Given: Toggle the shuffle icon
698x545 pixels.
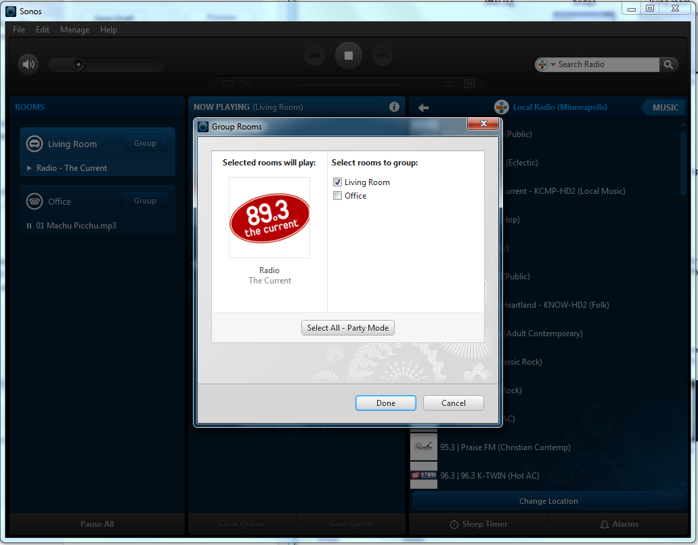Looking at the screenshot, I should [247, 84].
